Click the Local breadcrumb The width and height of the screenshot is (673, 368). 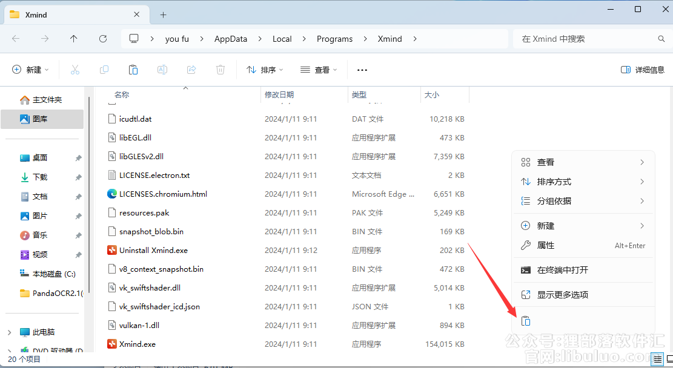[x=282, y=39]
